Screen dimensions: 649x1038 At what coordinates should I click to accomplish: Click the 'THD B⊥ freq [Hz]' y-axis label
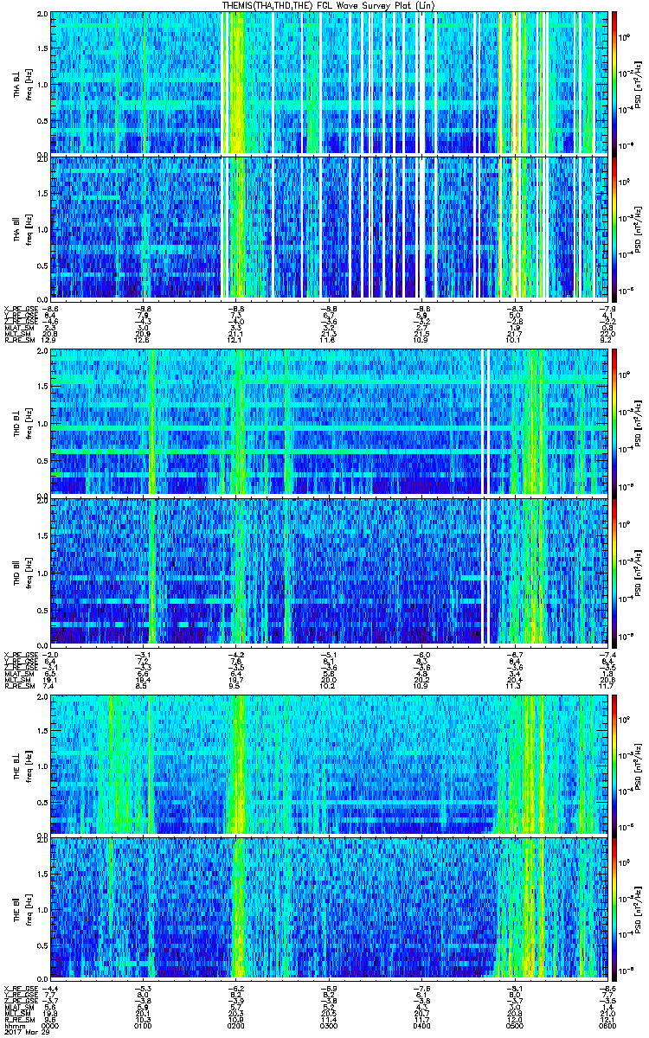pyautogui.click(x=23, y=422)
